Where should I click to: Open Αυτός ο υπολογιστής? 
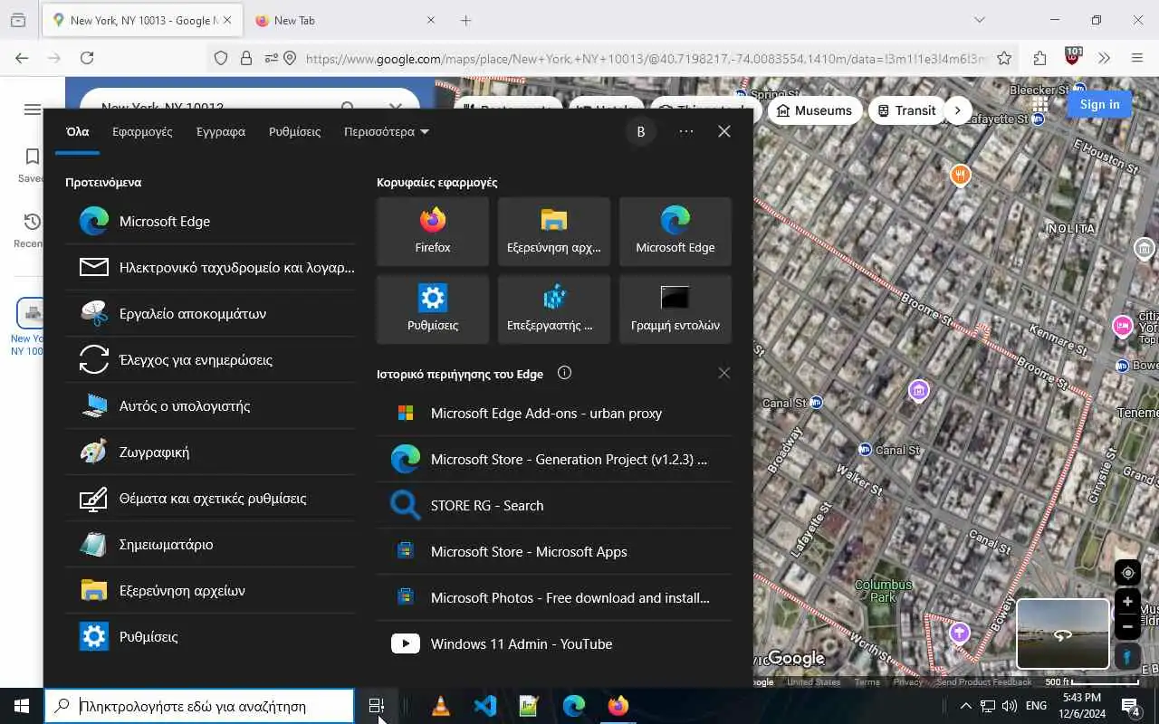coord(210,405)
